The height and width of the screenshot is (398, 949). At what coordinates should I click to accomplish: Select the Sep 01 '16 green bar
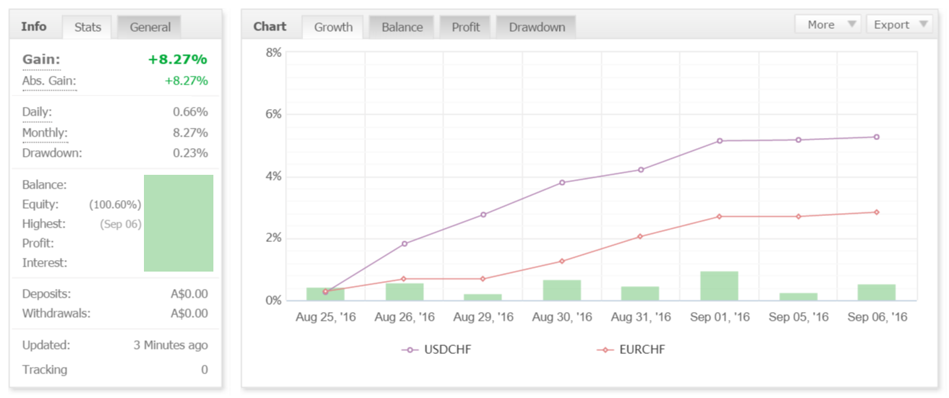(x=719, y=286)
